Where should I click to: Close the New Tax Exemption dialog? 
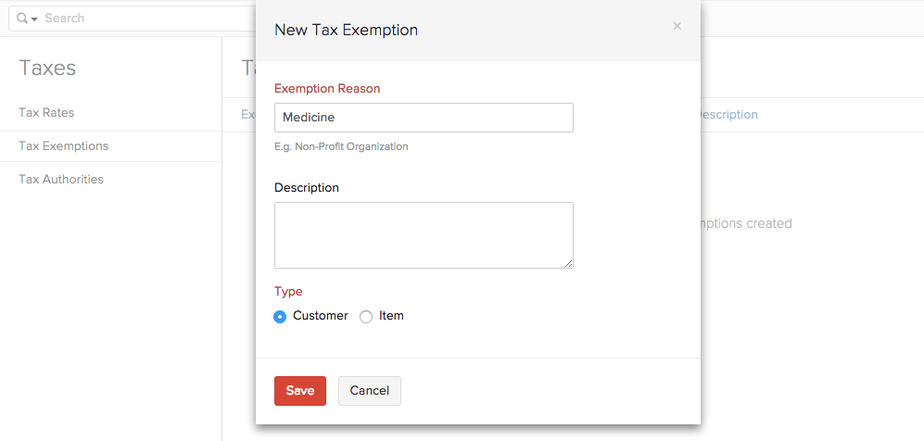click(677, 26)
